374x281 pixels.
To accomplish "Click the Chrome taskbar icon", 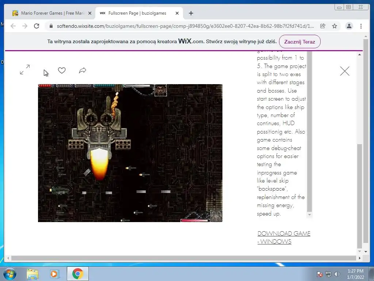I will coord(77,274).
